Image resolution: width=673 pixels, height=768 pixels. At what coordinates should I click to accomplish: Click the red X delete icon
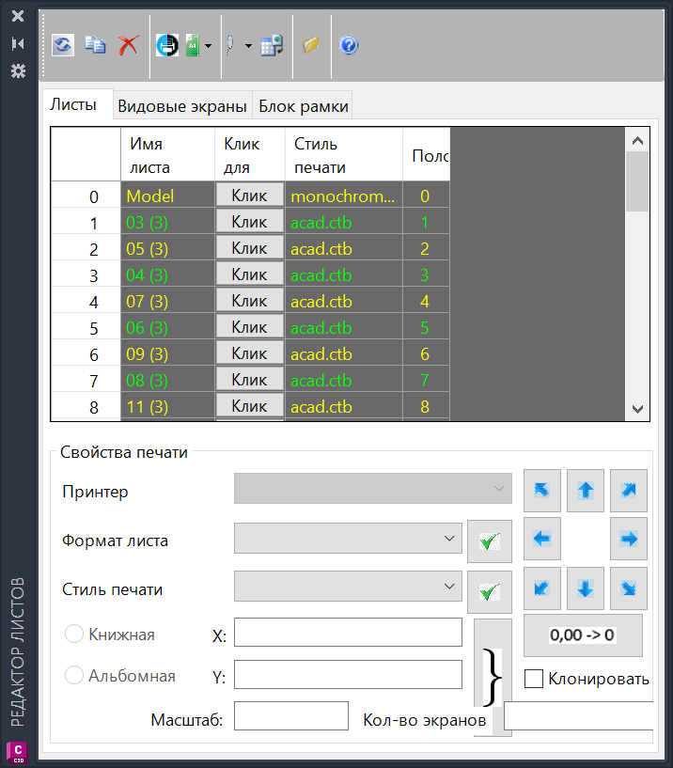(x=128, y=45)
